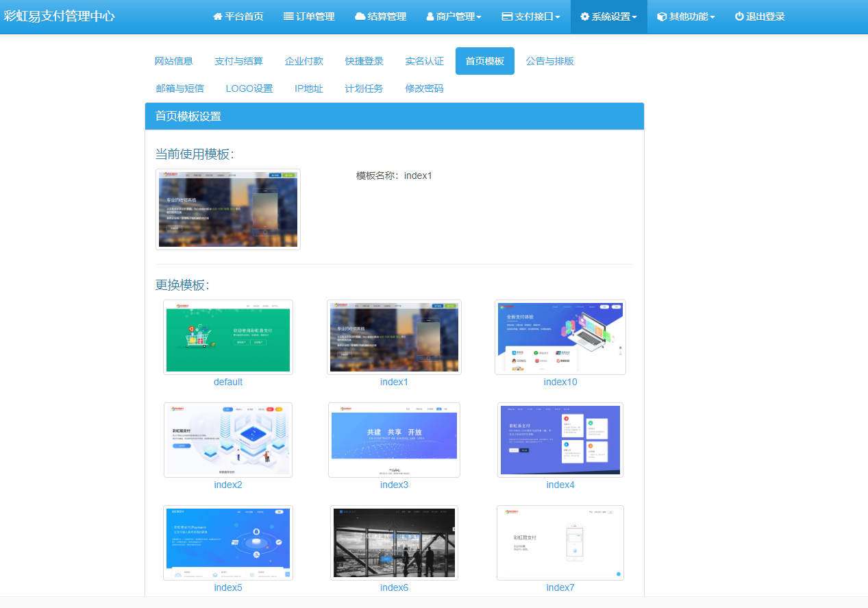
Task: Open the 商户管理 dropdown menu
Action: tap(454, 16)
